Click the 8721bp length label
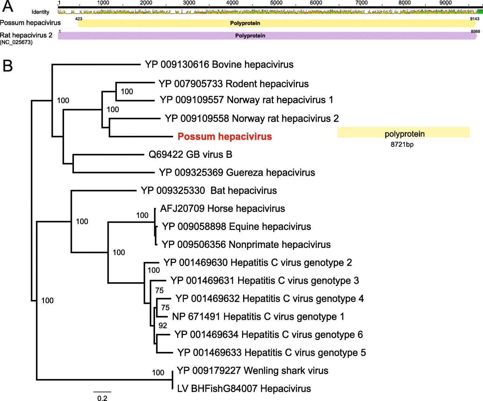The width and height of the screenshot is (483, 401). tap(402, 144)
